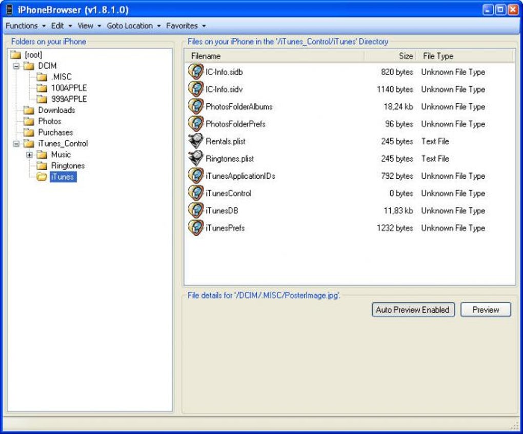The image size is (523, 434).
Task: Click the open iTunes folder icon
Action: [42, 177]
